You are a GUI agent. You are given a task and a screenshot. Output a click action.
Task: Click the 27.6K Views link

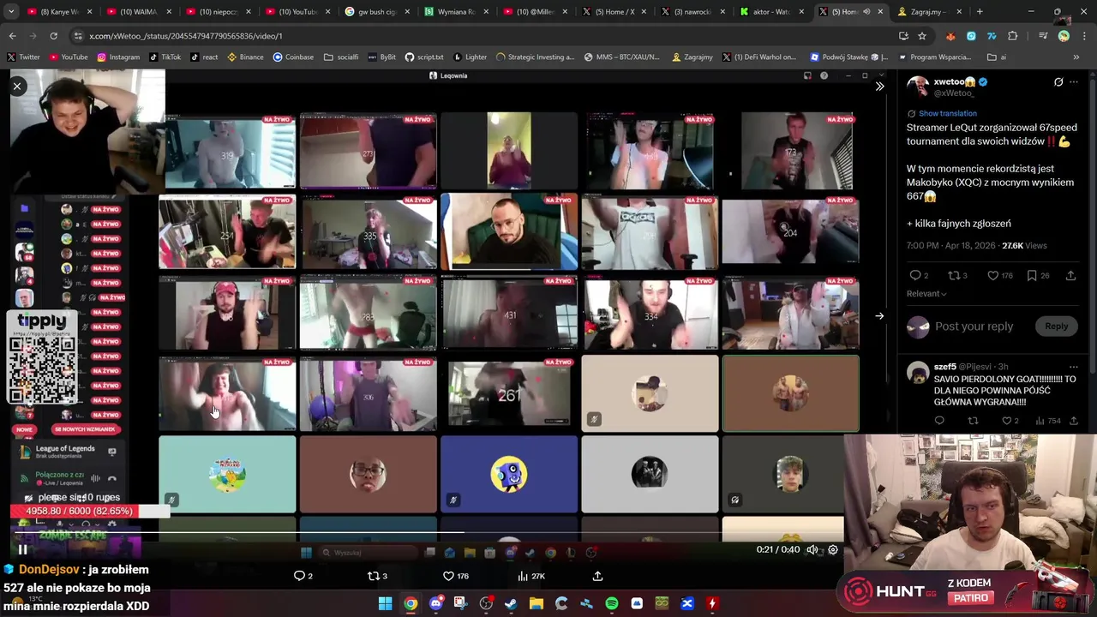[x=1024, y=246]
